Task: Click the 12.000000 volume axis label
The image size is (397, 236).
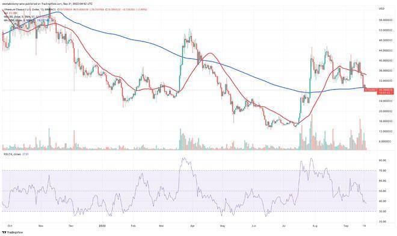Action: click(x=386, y=132)
